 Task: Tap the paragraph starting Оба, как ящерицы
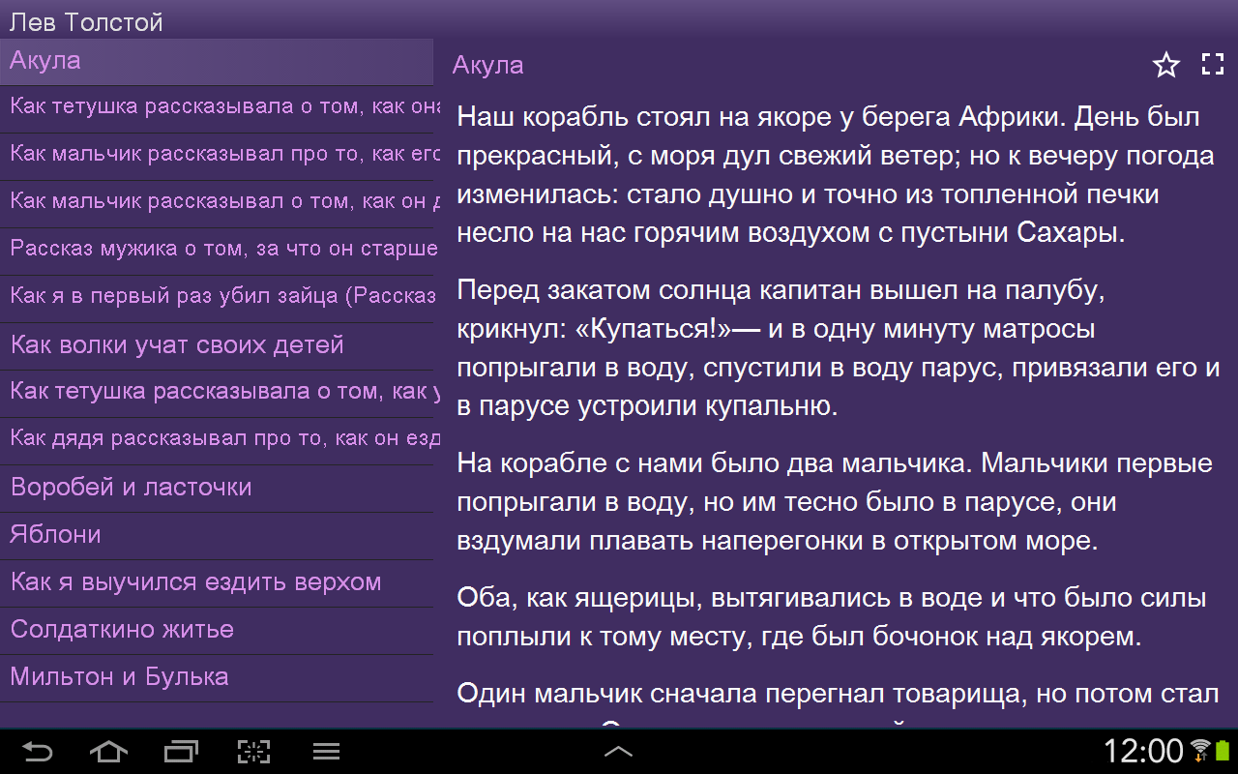832,618
